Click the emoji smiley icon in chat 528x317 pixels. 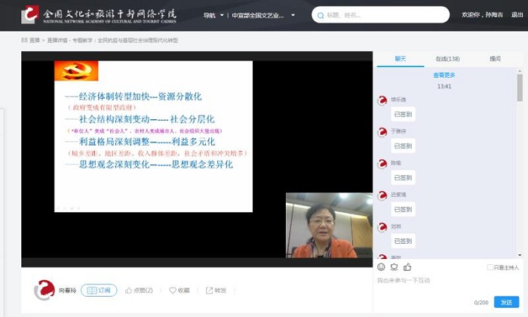pyautogui.click(x=381, y=266)
